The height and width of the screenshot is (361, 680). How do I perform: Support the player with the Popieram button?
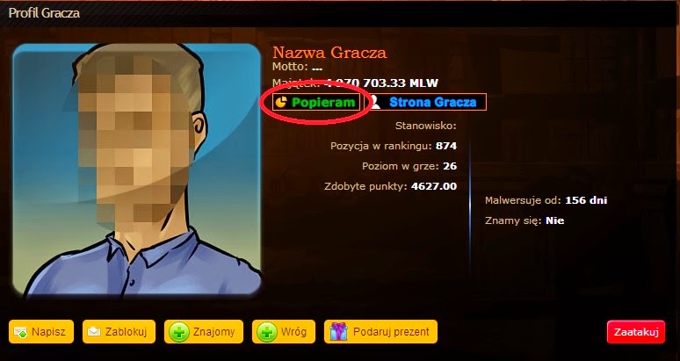click(x=316, y=102)
